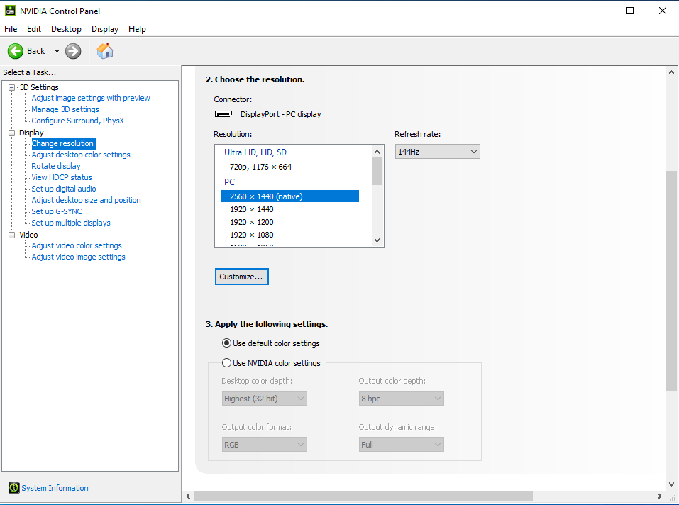Viewport: 679px width, 505px height.
Task: Open the Back history dropdown arrow
Action: [x=57, y=51]
